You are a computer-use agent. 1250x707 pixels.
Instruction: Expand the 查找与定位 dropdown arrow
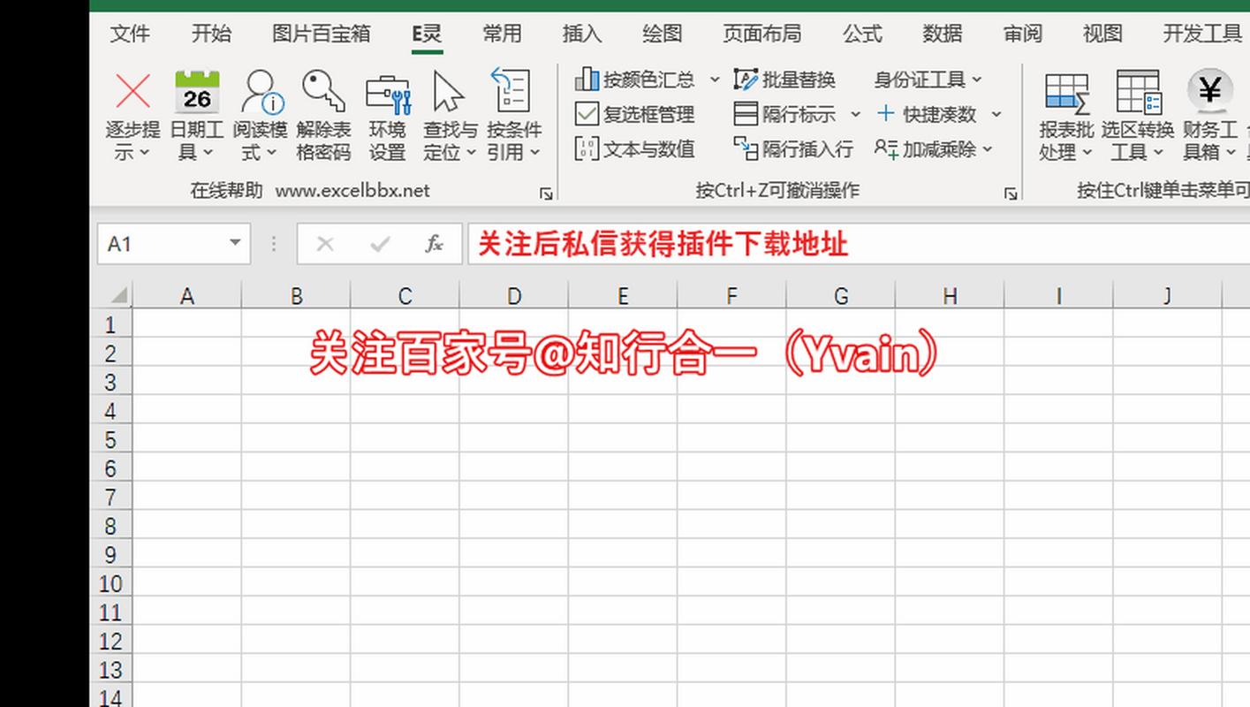point(471,153)
